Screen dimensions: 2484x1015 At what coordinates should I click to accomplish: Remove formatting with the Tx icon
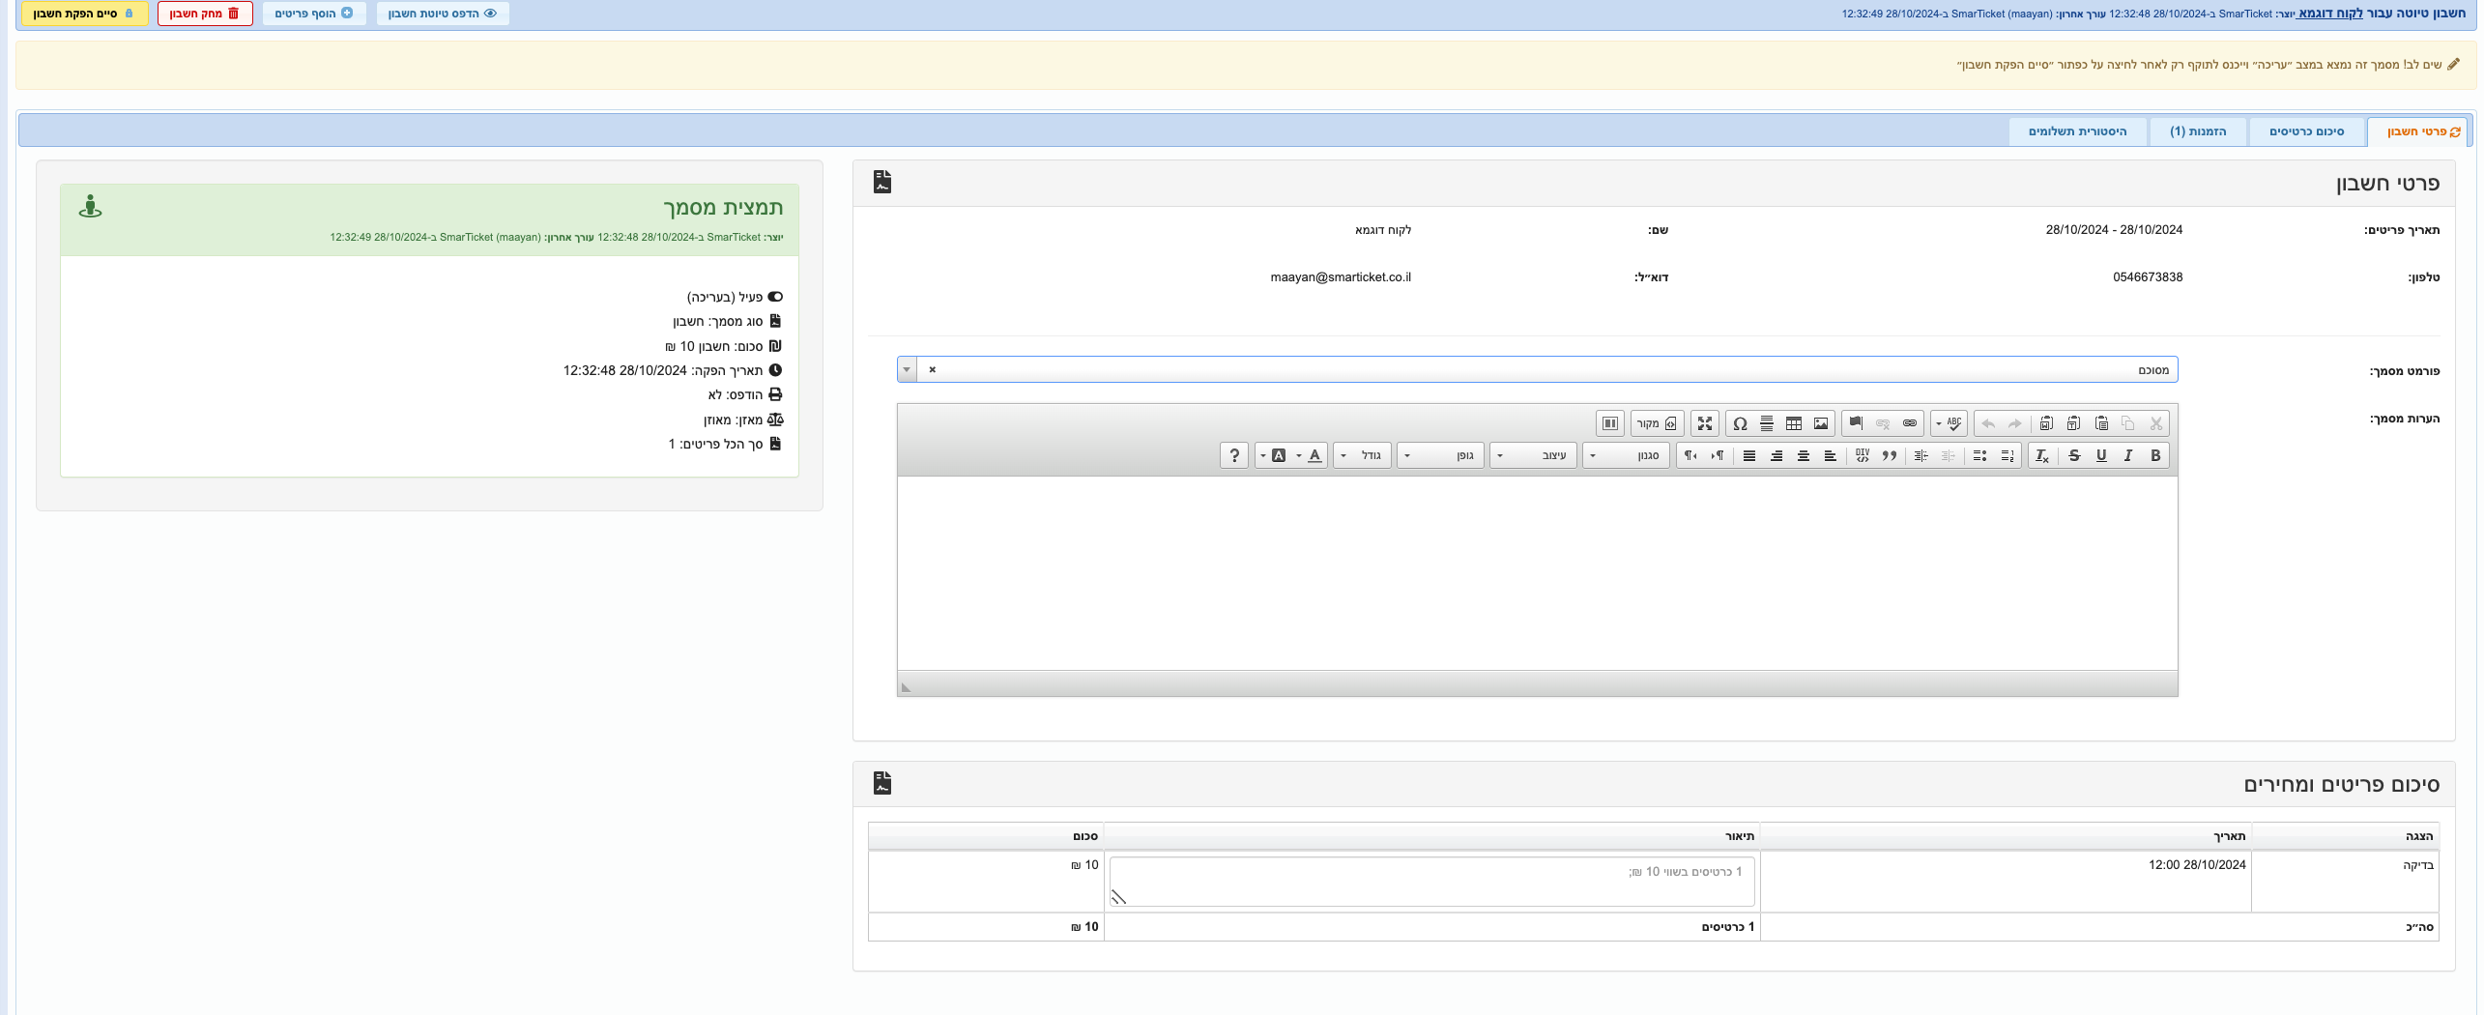[x=2041, y=455]
